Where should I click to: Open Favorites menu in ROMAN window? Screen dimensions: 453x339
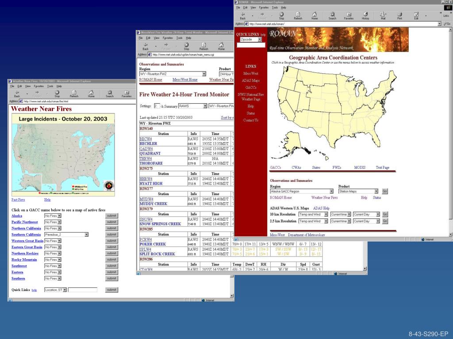[x=264, y=8]
